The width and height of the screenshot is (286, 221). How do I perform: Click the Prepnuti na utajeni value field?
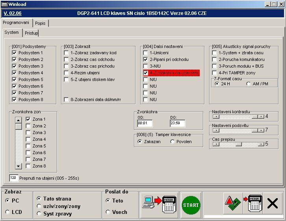pyautogui.click(x=14, y=178)
